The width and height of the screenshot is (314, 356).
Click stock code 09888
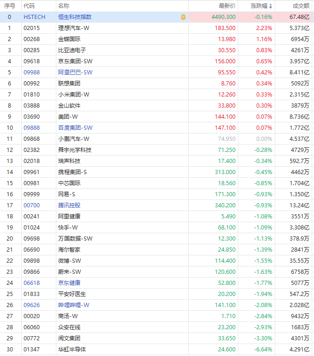[31, 128]
